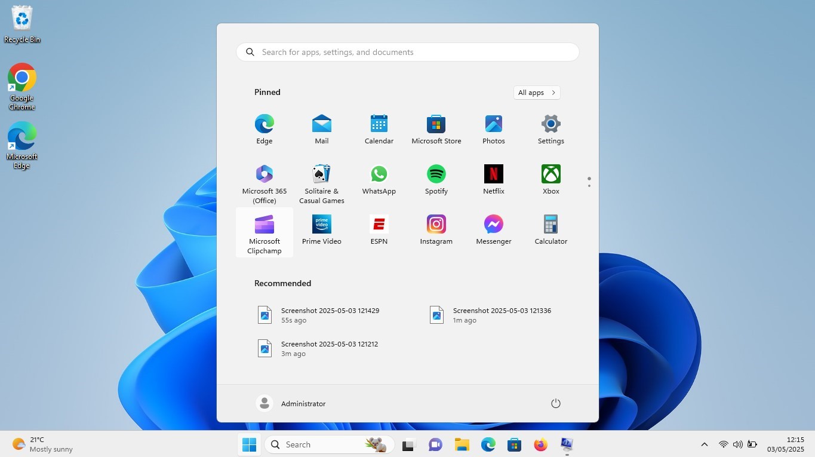Open Firefox from the taskbar
Image resolution: width=815 pixels, height=457 pixels.
541,444
